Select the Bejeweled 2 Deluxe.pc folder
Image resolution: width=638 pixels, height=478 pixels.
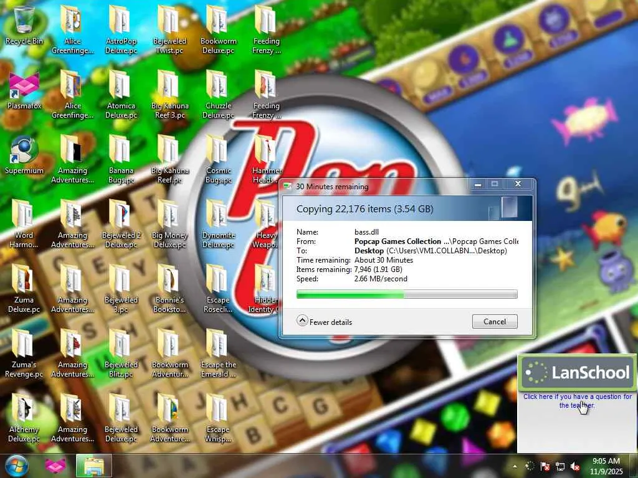[121, 225]
